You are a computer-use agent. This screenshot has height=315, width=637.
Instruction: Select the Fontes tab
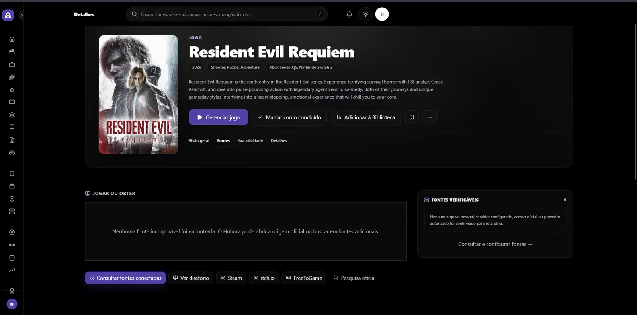223,141
